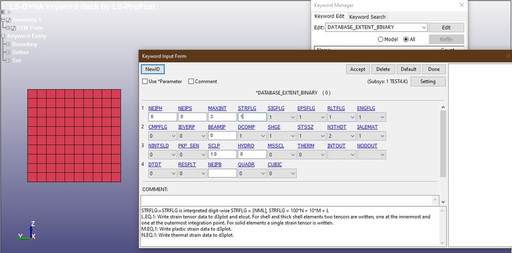This screenshot has height=253, width=512.
Task: Open the MSSCL dropdown
Action: tap(282, 155)
